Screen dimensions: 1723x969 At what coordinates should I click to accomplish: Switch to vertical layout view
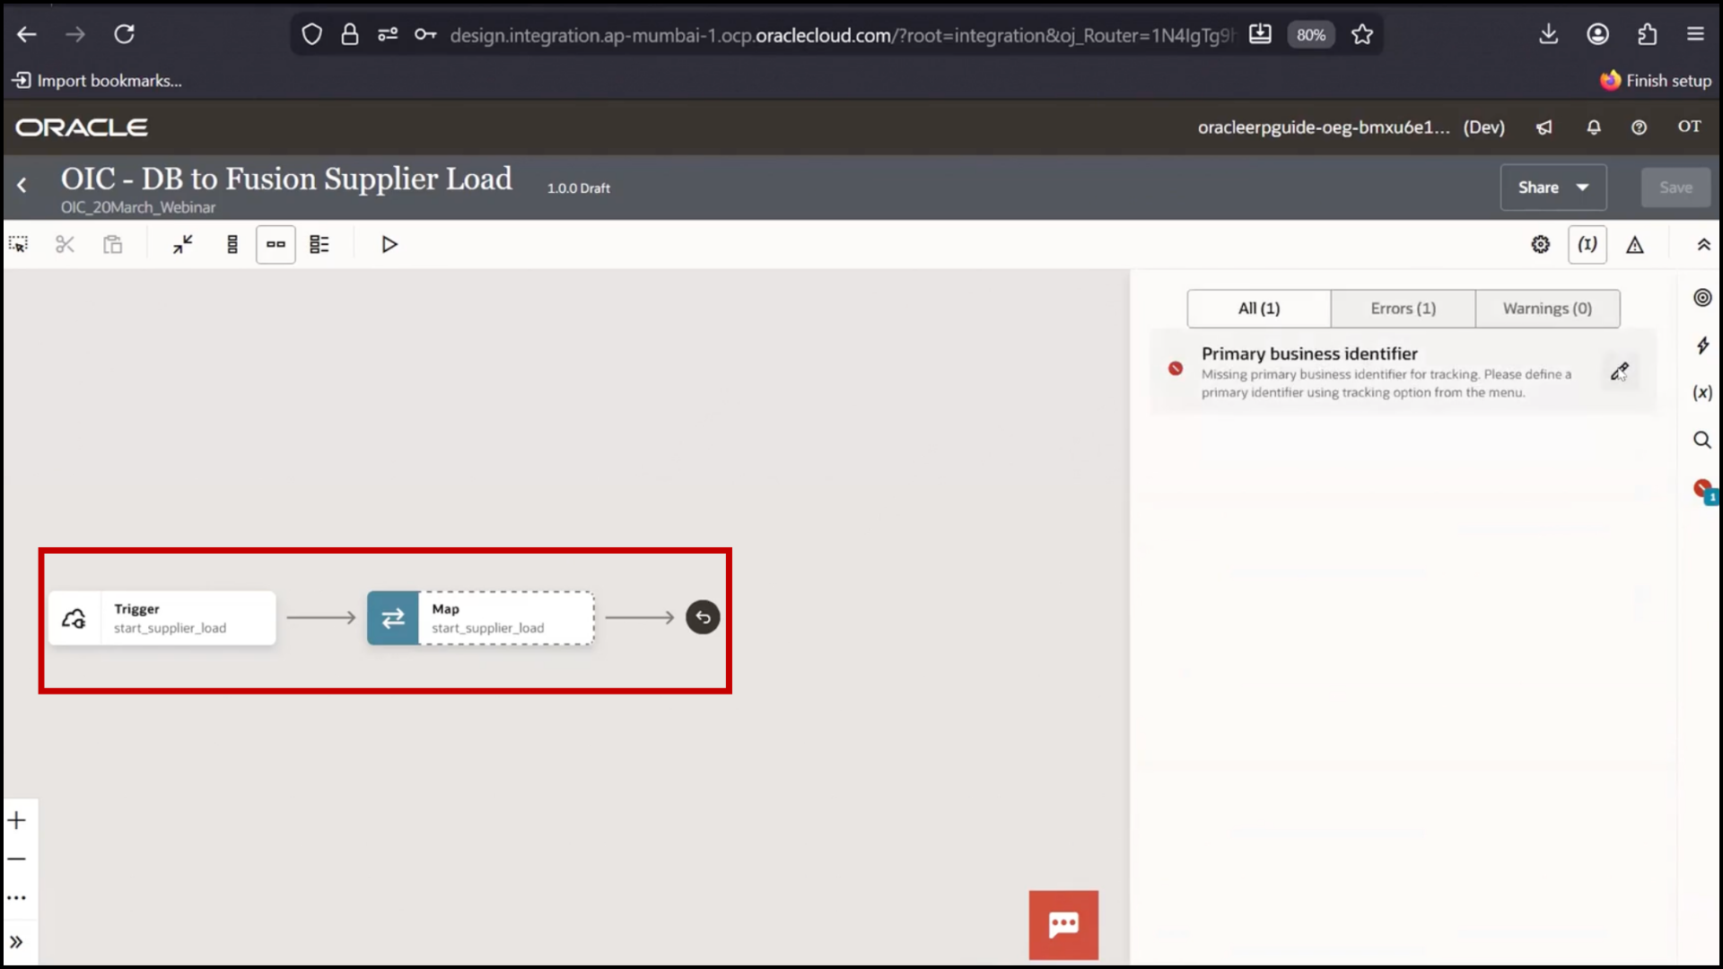[232, 244]
